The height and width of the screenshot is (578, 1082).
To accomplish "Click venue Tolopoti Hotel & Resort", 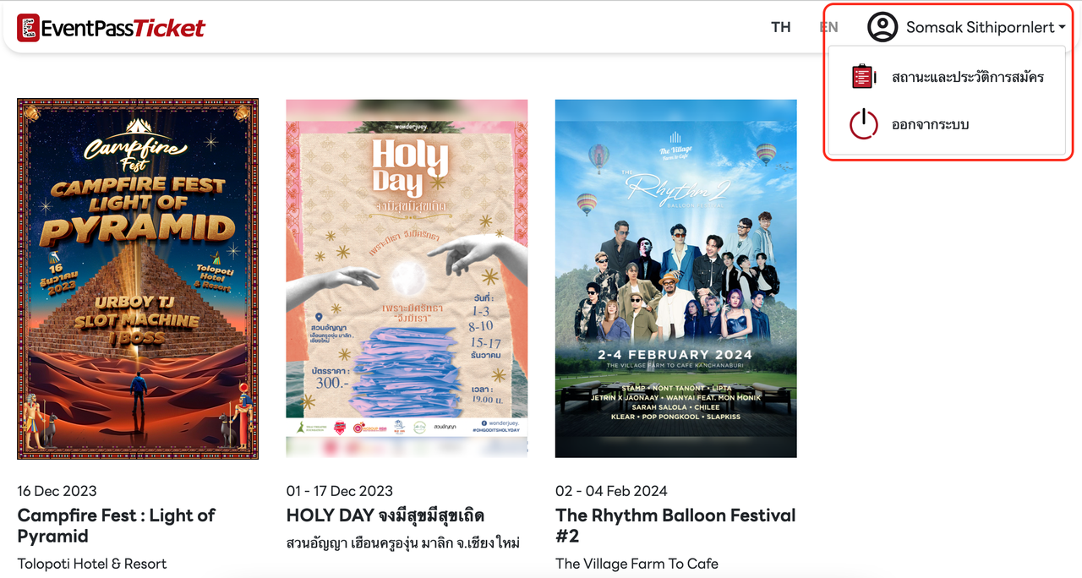I will click(x=92, y=564).
